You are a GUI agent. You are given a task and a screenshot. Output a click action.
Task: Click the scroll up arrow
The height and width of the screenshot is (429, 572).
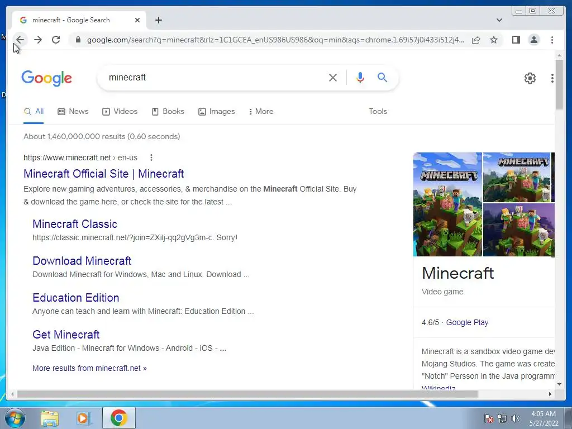coord(559,55)
